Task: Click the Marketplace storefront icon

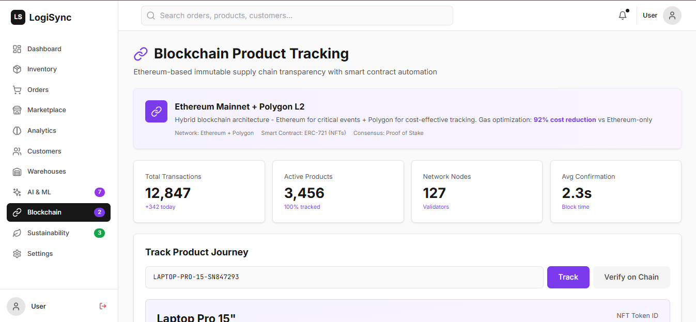Action: (17, 110)
